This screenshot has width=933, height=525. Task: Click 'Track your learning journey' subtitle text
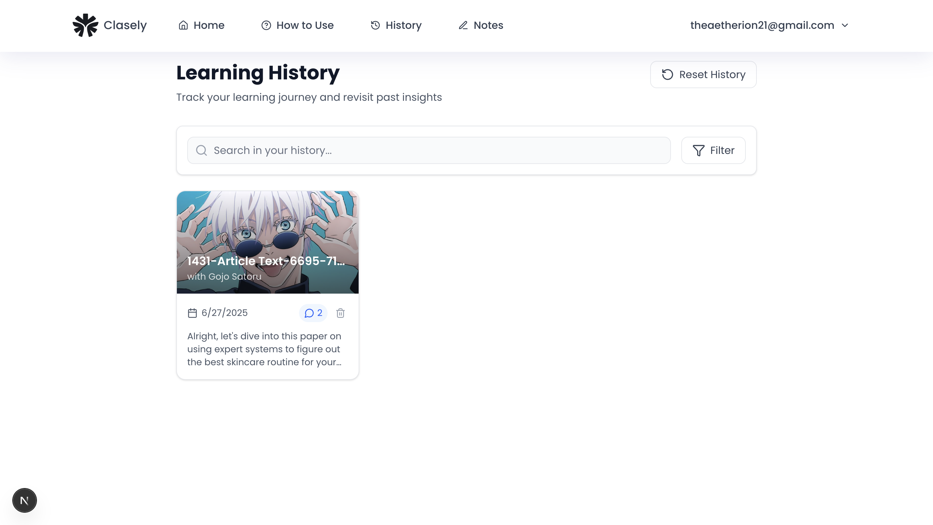point(309,97)
